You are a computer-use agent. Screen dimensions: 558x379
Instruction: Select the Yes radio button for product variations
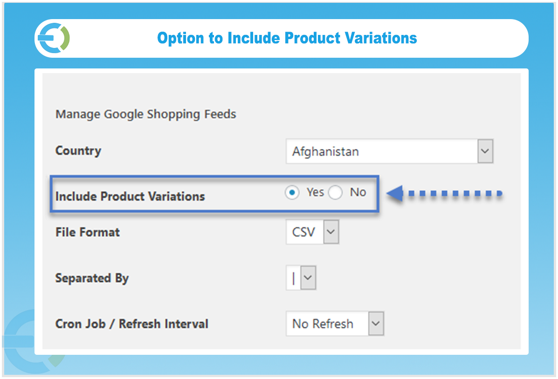[292, 192]
